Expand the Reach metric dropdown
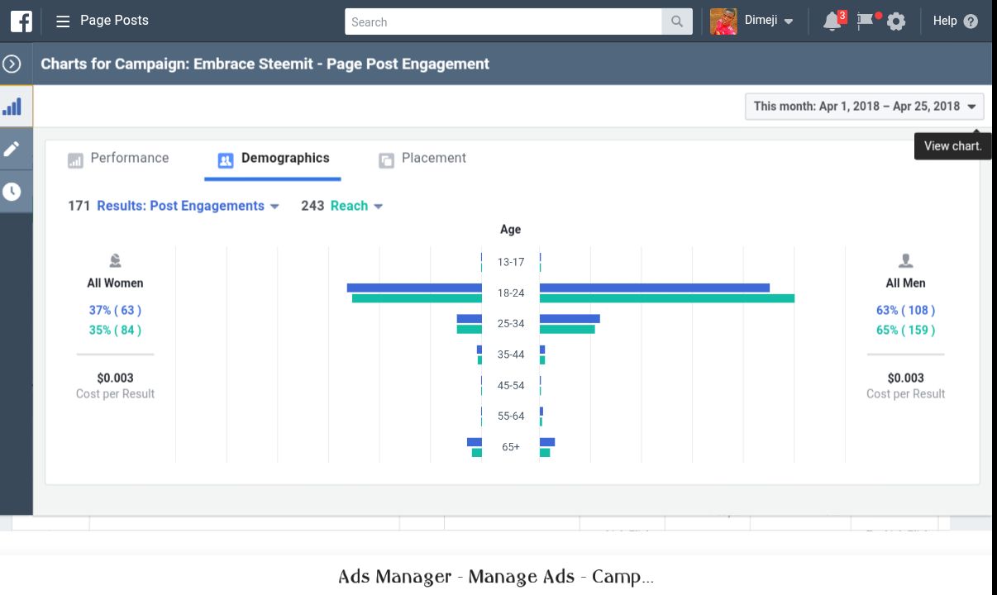The image size is (997, 595). 357,206
